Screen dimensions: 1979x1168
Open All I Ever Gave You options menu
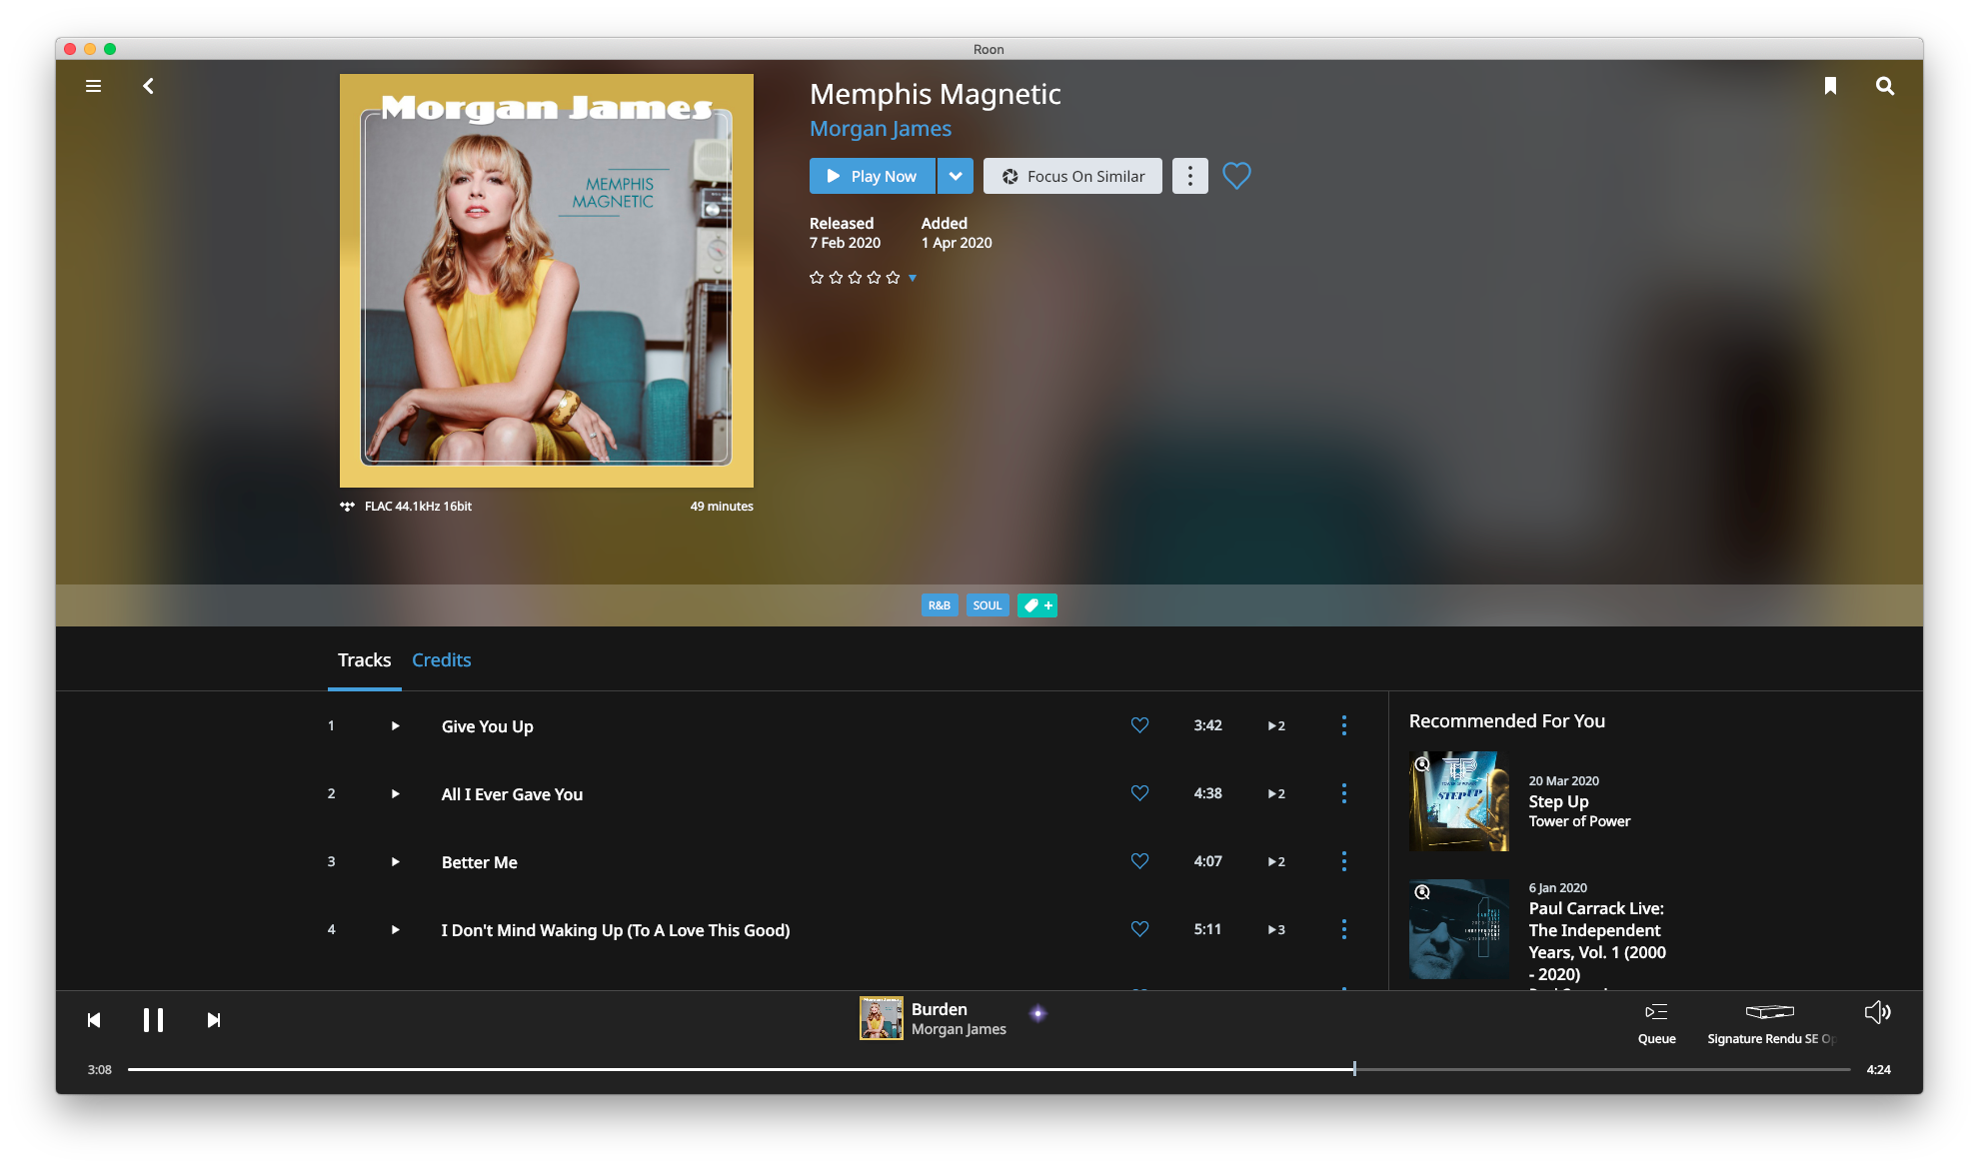coord(1344,793)
